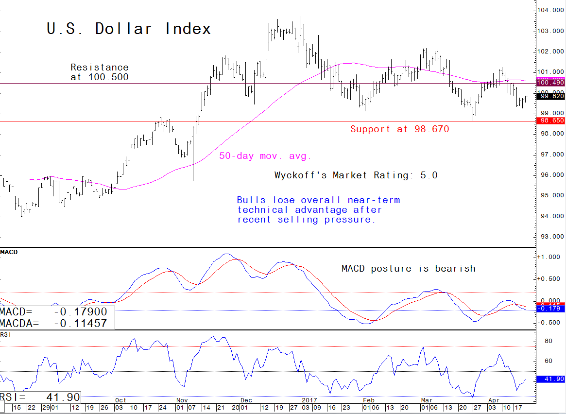The width and height of the screenshot is (566, 414).
Task: Click the RSI= 41.90 readout box
Action: [x=40, y=397]
